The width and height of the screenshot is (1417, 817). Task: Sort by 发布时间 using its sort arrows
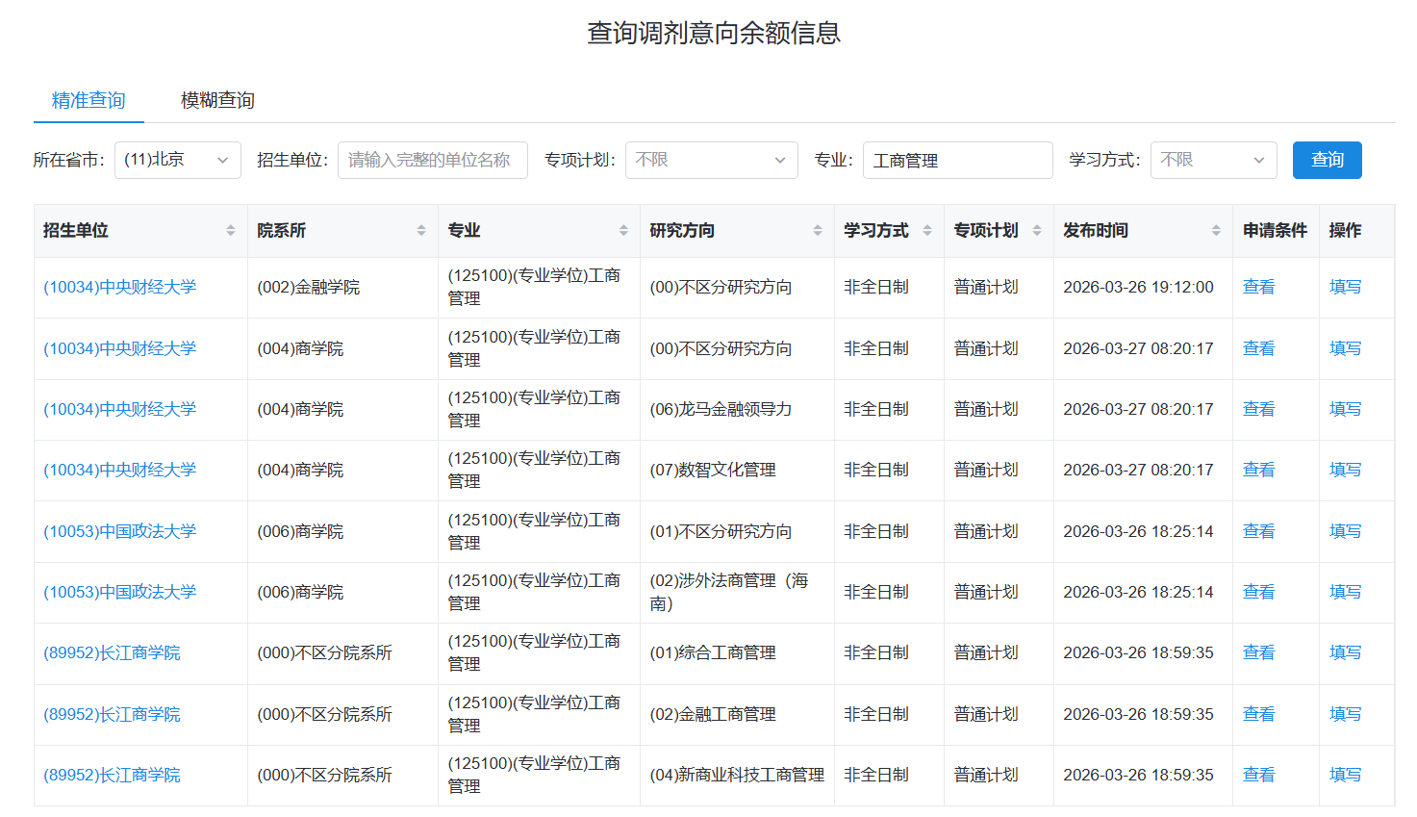pyautogui.click(x=1216, y=231)
